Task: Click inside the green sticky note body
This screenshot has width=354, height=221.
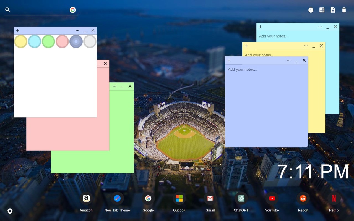Action: click(x=121, y=131)
